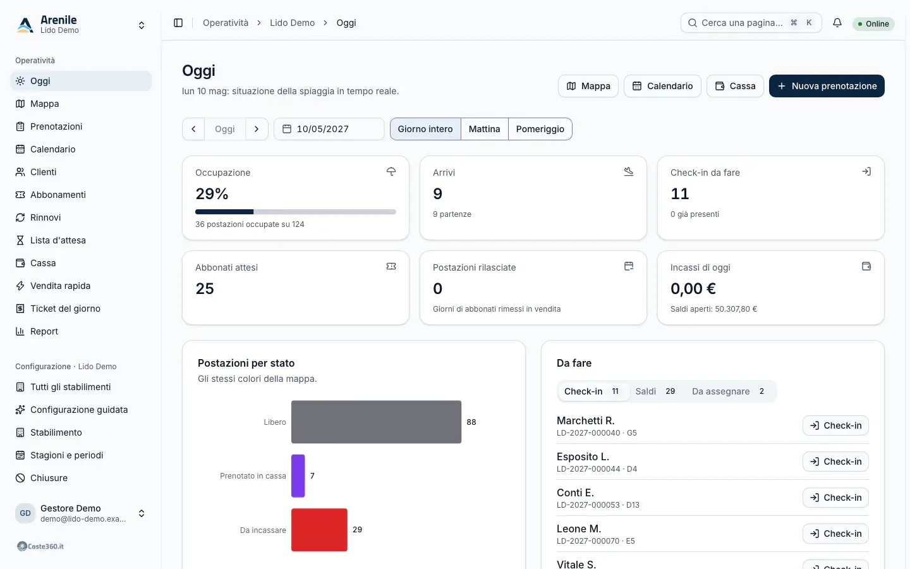Open Tutti gli stabilimenti in the sidebar

pyautogui.click(x=81, y=387)
